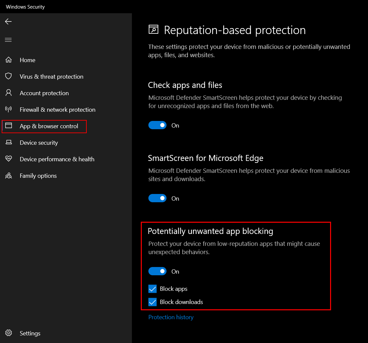The width and height of the screenshot is (368, 343).
Task: Click the window icon for App & browser control
Action: pyautogui.click(x=9, y=125)
